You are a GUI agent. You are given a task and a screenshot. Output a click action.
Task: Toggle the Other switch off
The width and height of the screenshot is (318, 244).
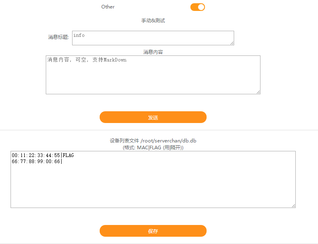click(x=198, y=7)
